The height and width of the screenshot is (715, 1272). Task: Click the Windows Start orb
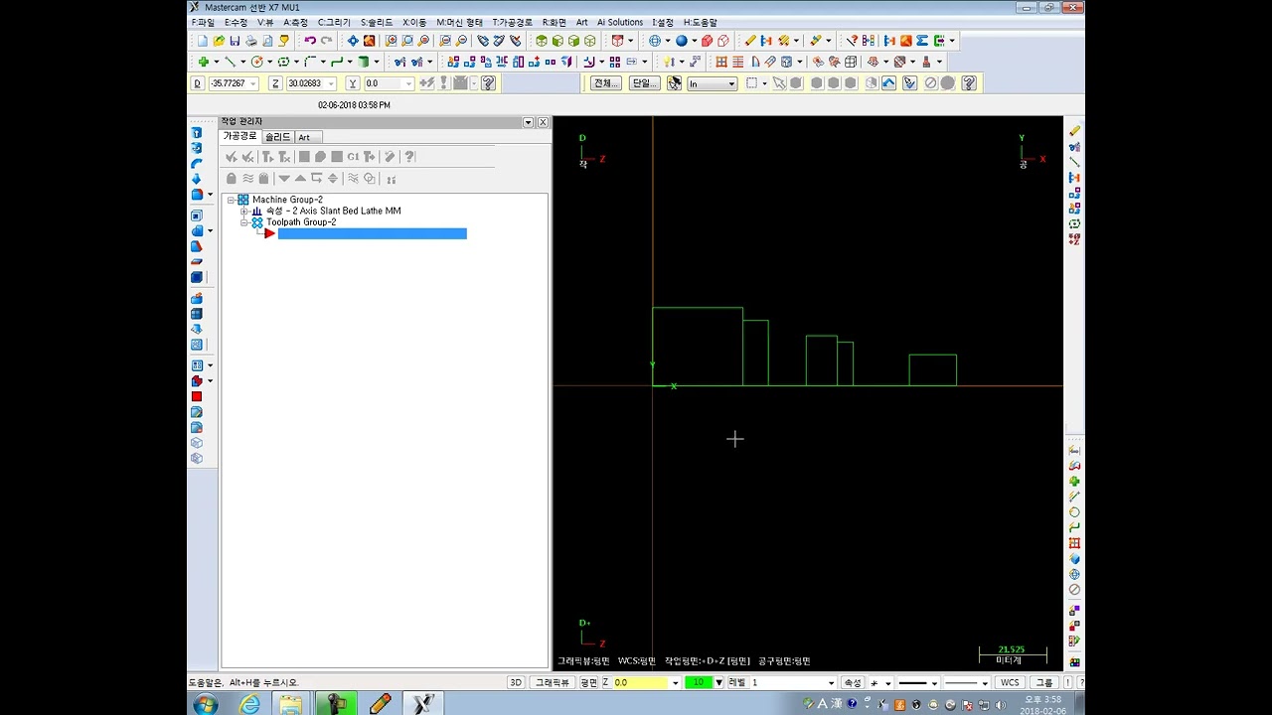click(206, 704)
